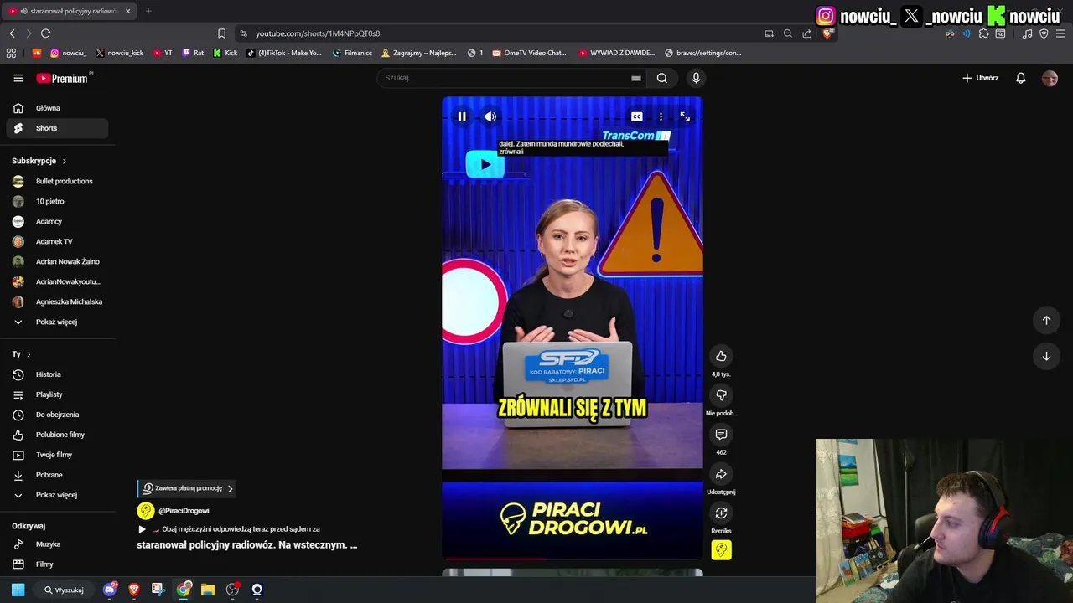This screenshot has width=1073, height=603.
Task: Open Filmy in the Odkrywaj section
Action: (57, 564)
